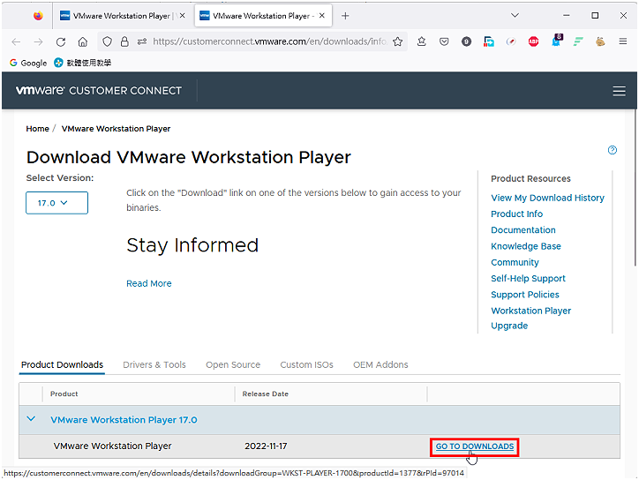This screenshot has width=639, height=480.
Task: Click the extension icon with badge 8
Action: tap(557, 41)
